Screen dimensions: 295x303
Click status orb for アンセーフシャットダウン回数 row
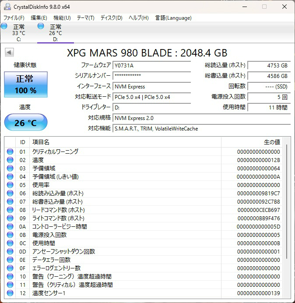[10, 251]
